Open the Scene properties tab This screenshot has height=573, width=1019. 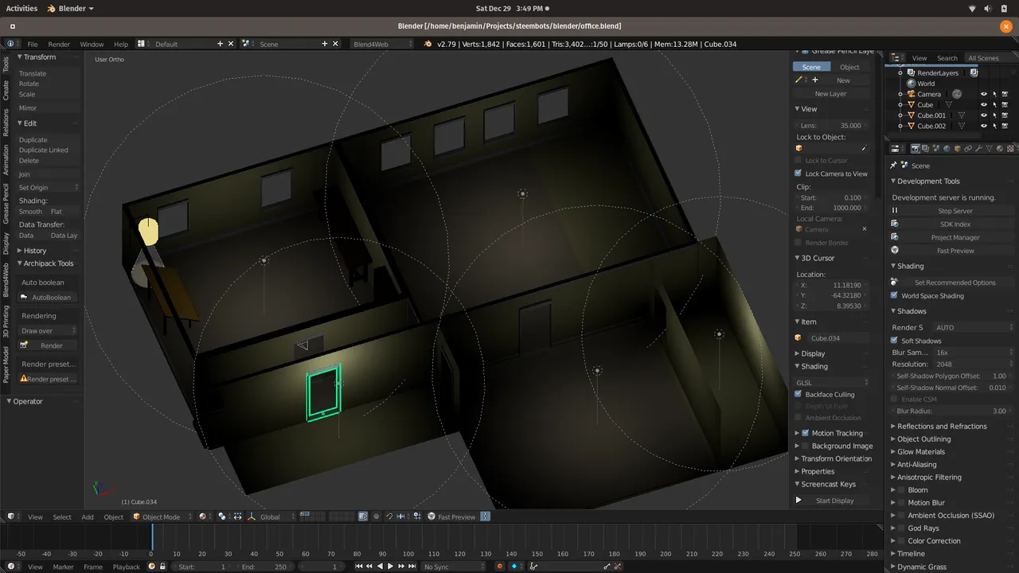tap(936, 148)
